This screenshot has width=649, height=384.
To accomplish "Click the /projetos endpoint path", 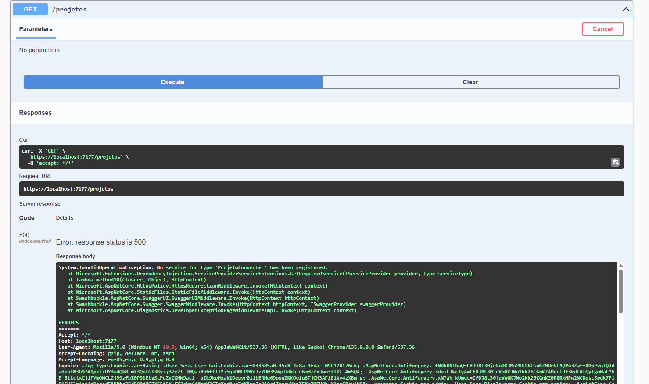I will [x=69, y=9].
